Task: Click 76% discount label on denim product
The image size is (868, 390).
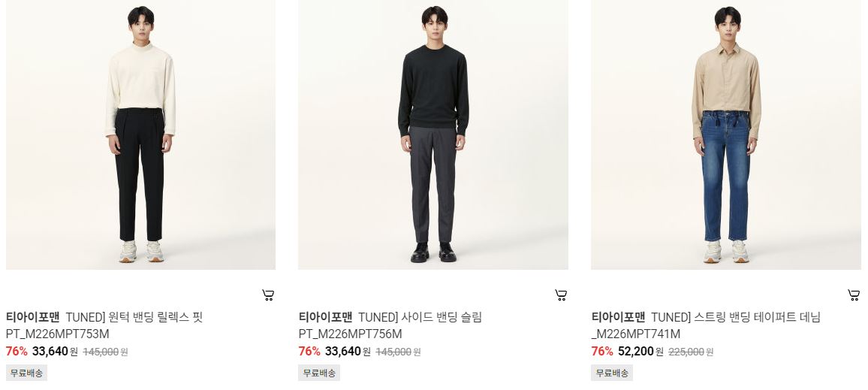Action: point(601,352)
